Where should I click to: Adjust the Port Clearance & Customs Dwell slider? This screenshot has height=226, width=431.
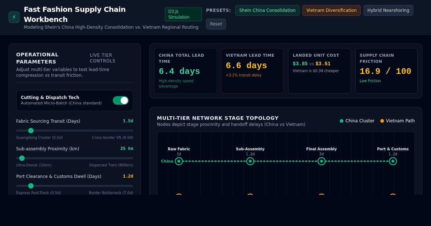point(75,186)
